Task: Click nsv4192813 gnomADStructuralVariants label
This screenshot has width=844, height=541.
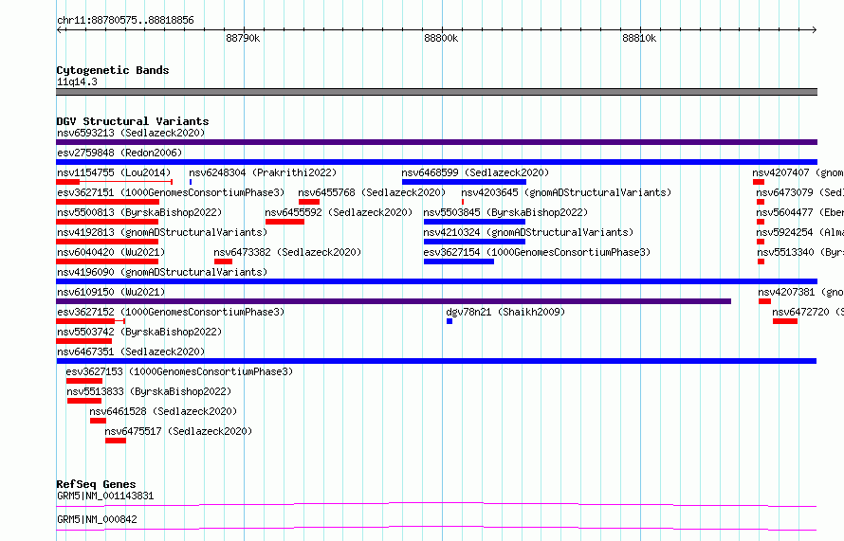Action: click(162, 232)
